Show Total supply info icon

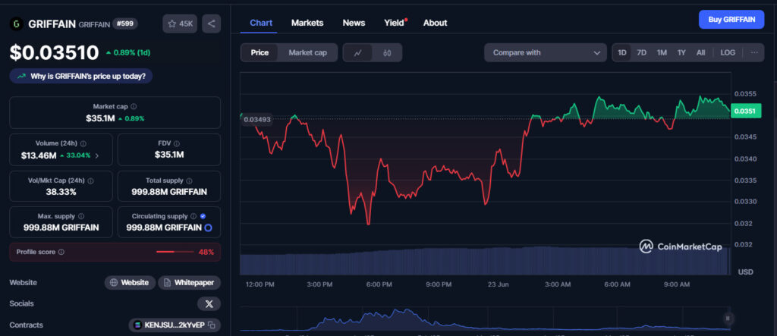coord(189,181)
